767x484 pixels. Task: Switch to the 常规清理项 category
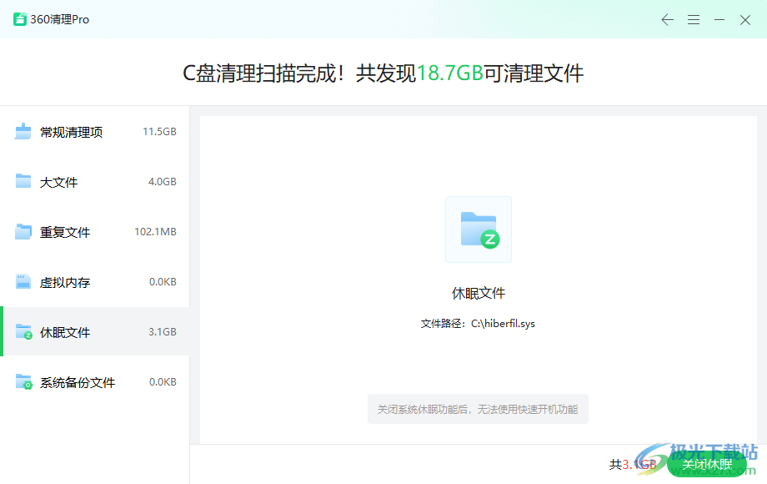[72, 132]
